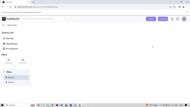190x107 pixels.
Task: Open Chrome profile icon
Action: click(183, 7)
